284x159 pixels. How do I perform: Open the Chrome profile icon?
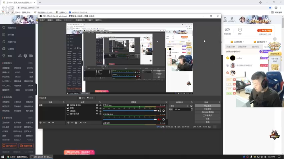pos(276,7)
